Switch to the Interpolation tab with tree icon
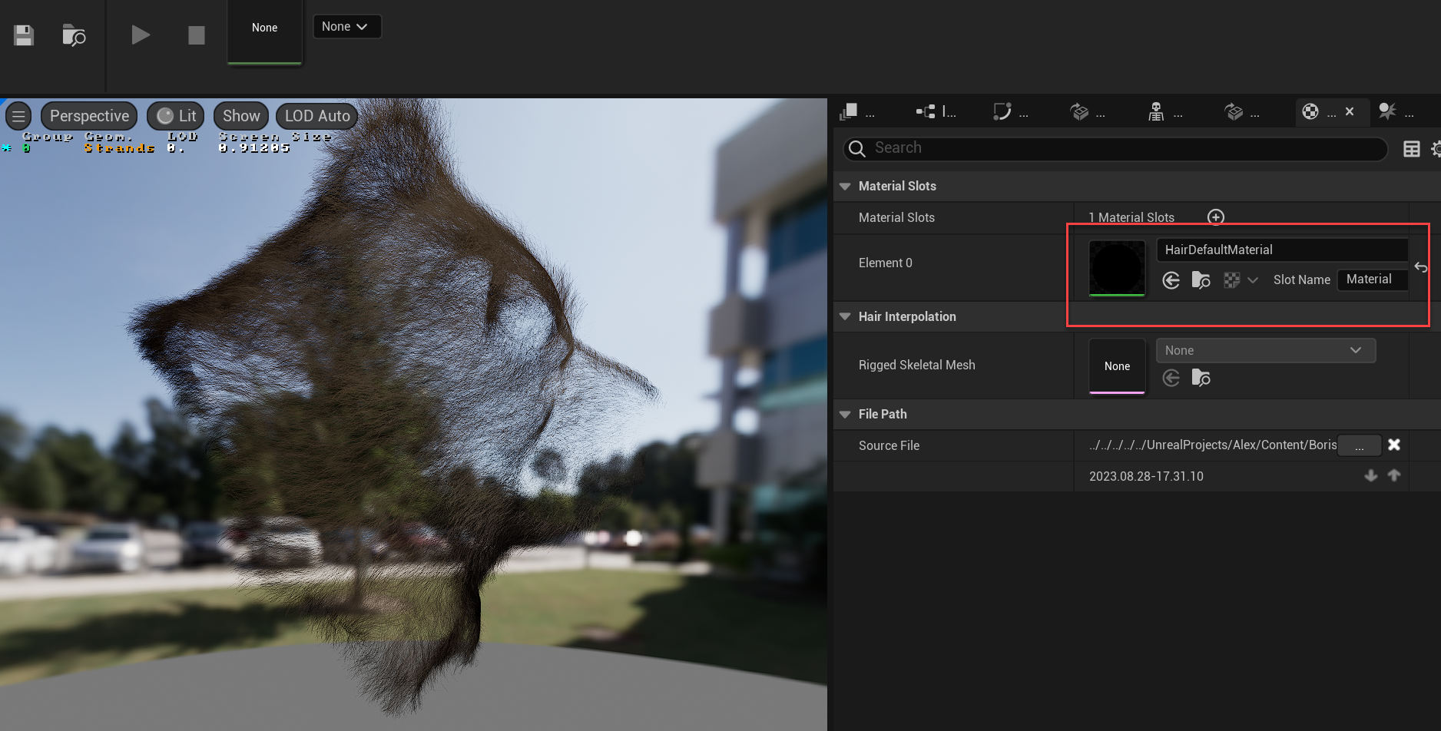Image resolution: width=1441 pixels, height=731 pixels. tap(936, 112)
